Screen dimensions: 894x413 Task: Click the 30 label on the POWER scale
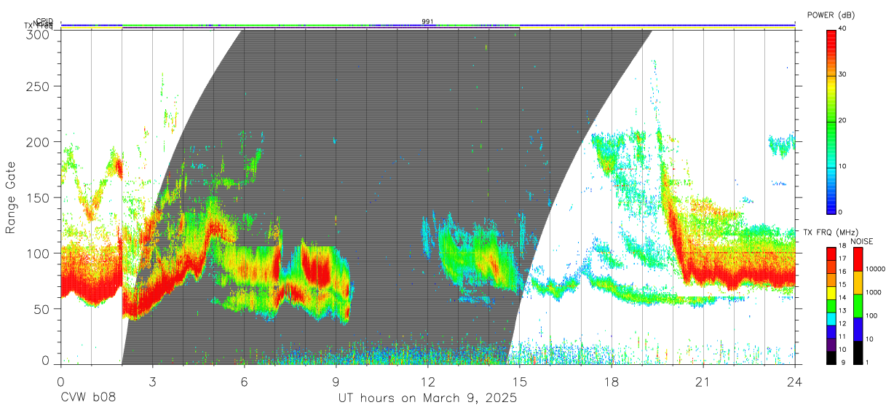coord(842,74)
